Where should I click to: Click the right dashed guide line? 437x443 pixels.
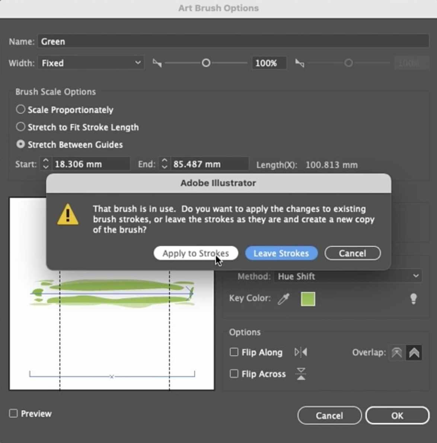(169, 330)
